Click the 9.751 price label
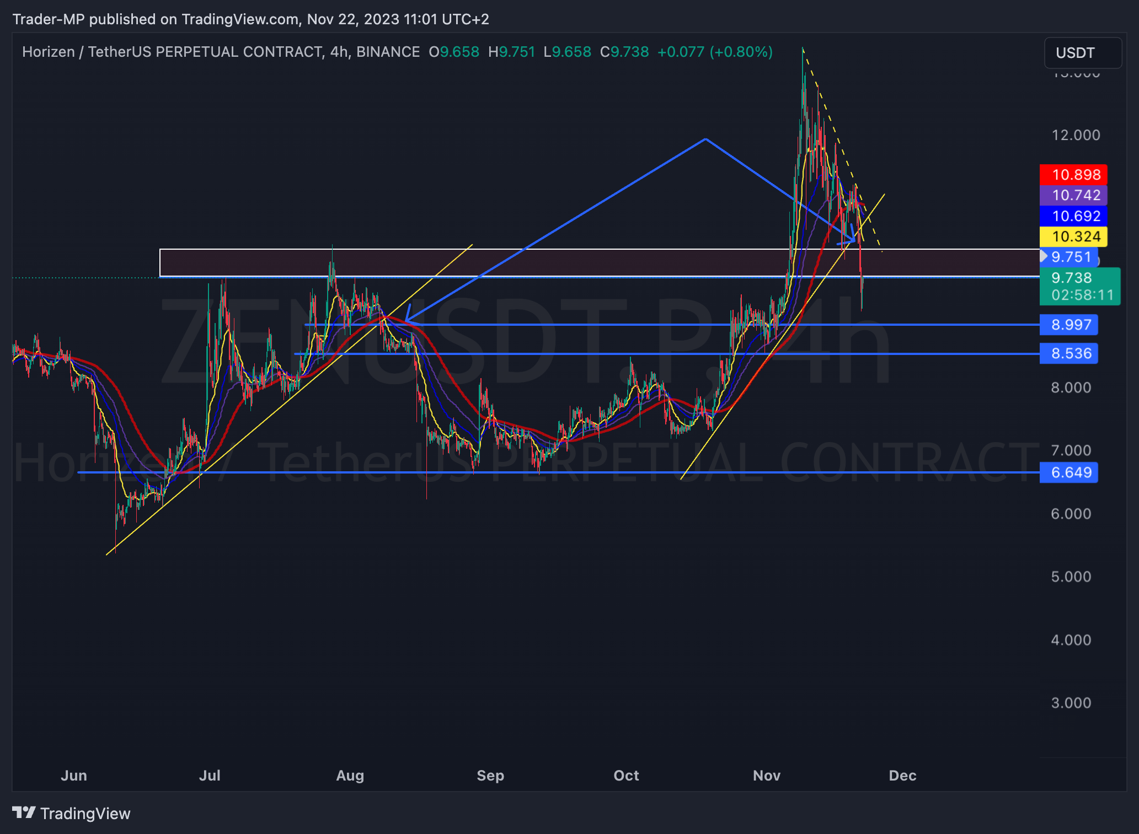This screenshot has height=834, width=1139. 1069,257
